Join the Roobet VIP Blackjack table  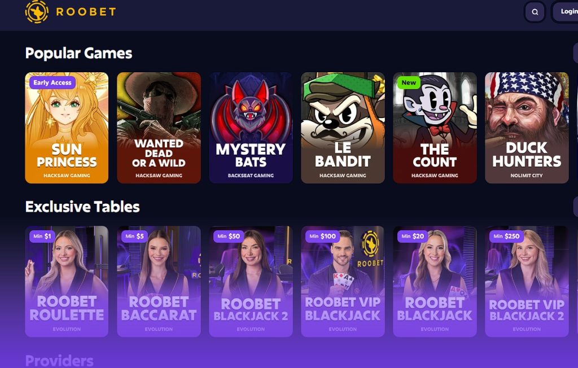343,281
